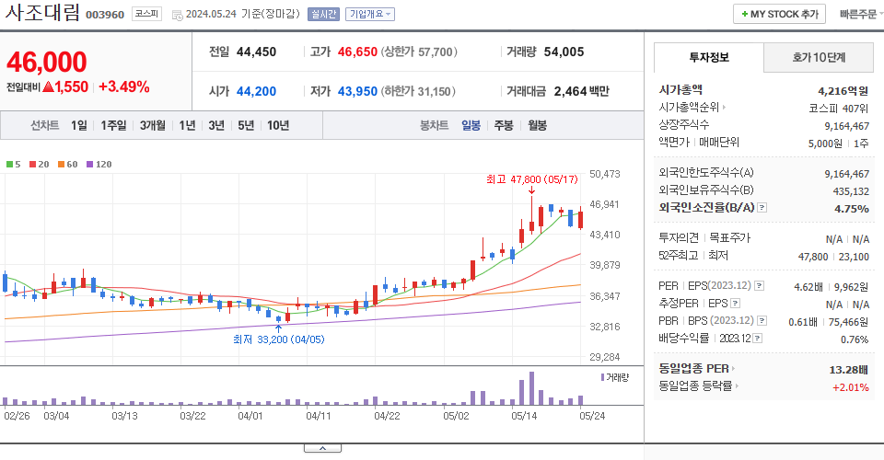Viewport: 884px width, 460px height.
Task: Click the MY STOCK 추가 button
Action: tap(779, 14)
